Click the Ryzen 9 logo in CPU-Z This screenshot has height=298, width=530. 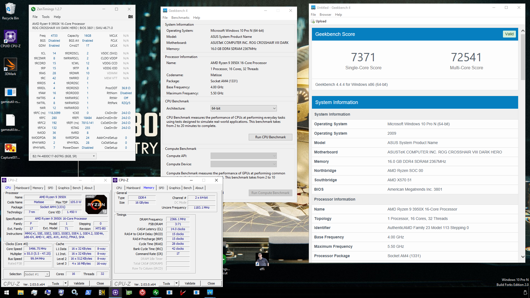coord(96,204)
